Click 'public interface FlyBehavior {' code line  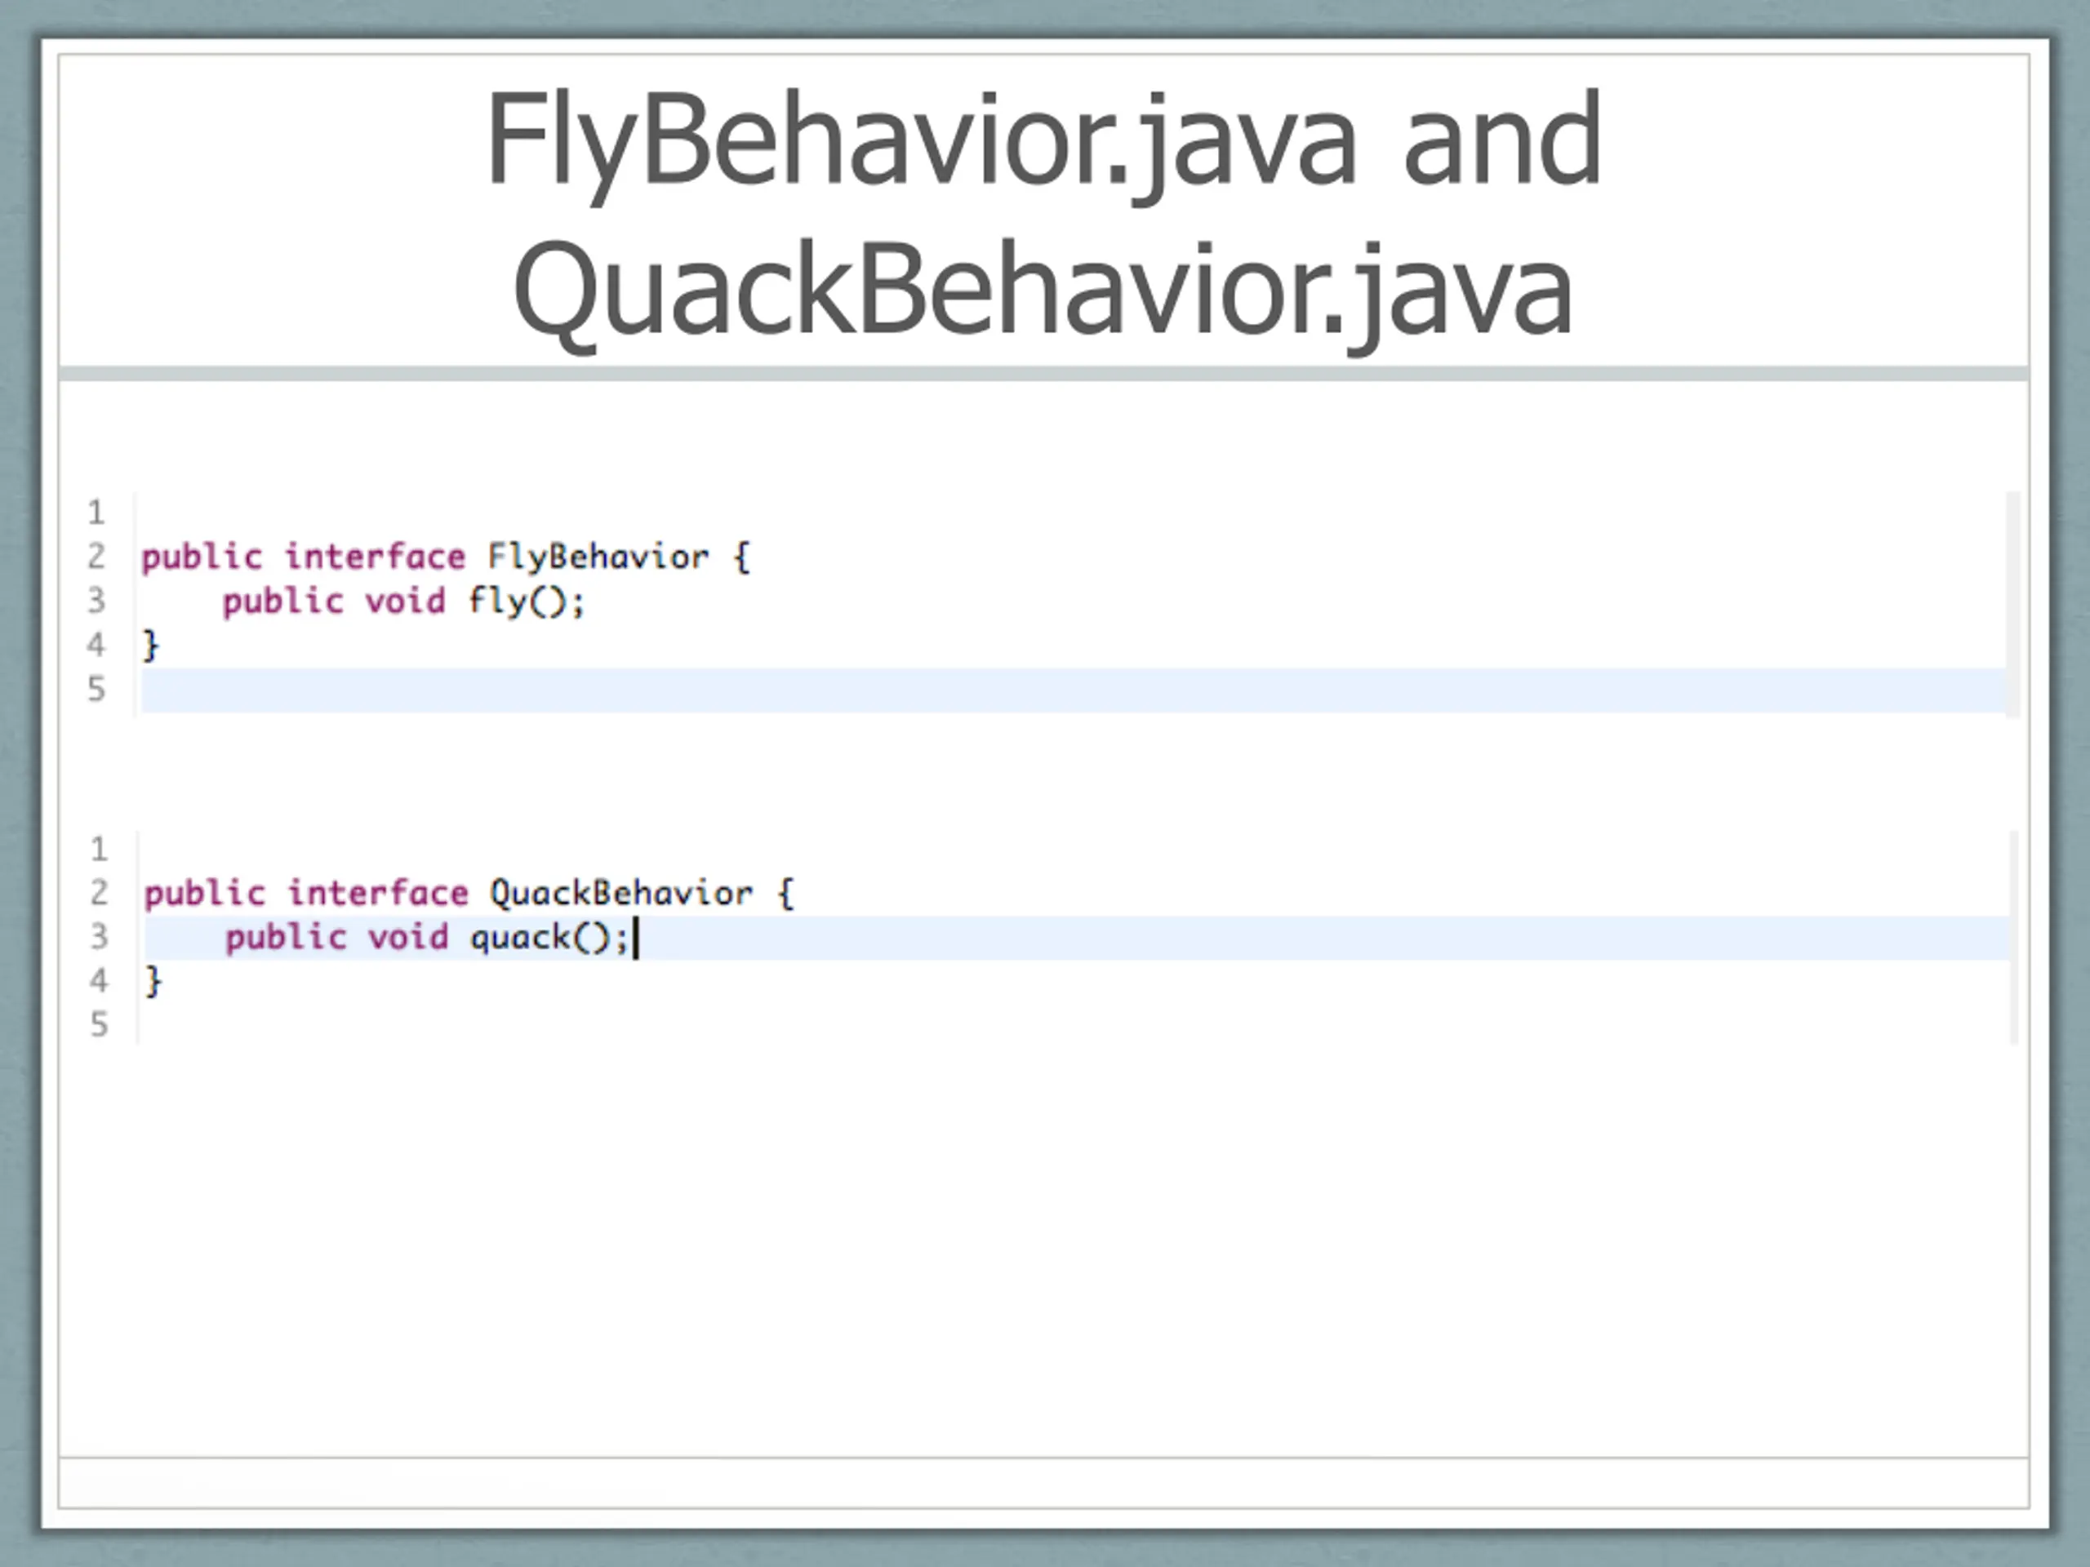[x=446, y=557]
